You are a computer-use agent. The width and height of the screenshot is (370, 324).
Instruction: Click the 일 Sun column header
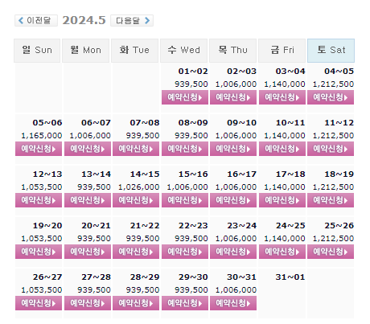37,51
